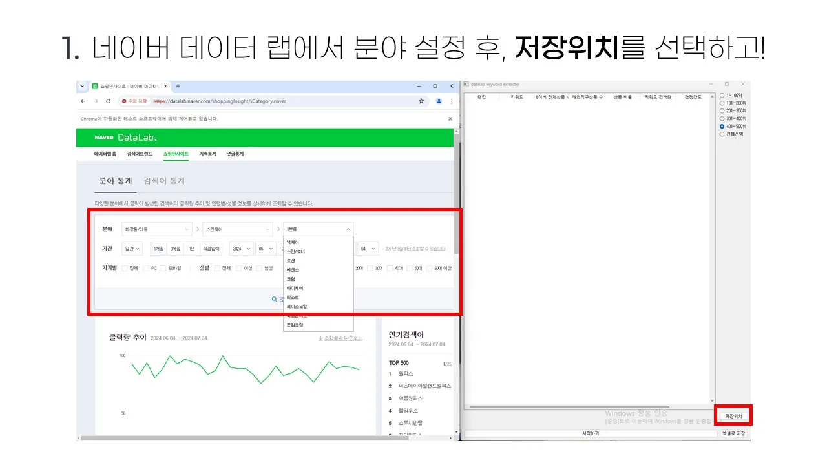Select 201~300위 radio in extracter
This screenshot has height=465, width=827.
[722, 111]
